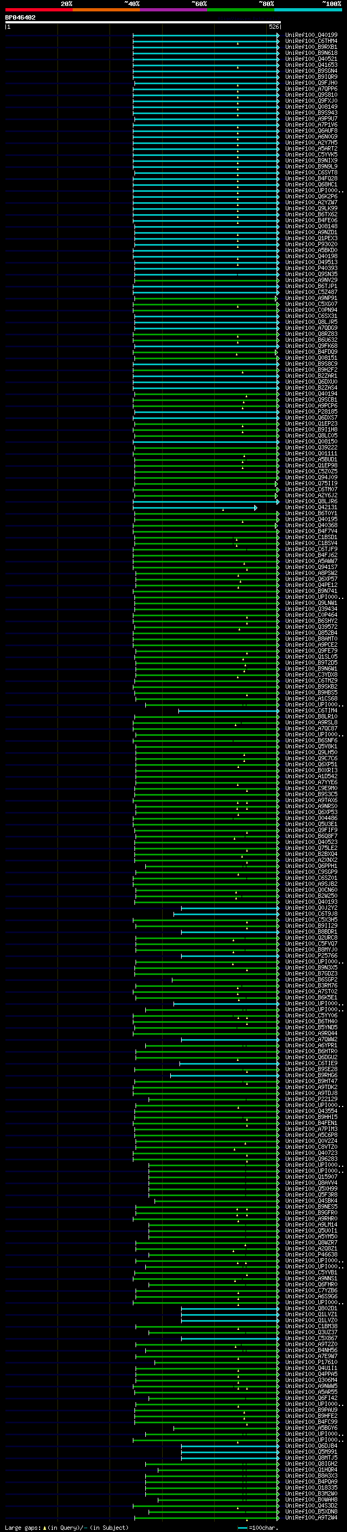Click label UniRef100_Q4PPA5
The height and width of the screenshot is (1532, 347).
click(311, 1374)
